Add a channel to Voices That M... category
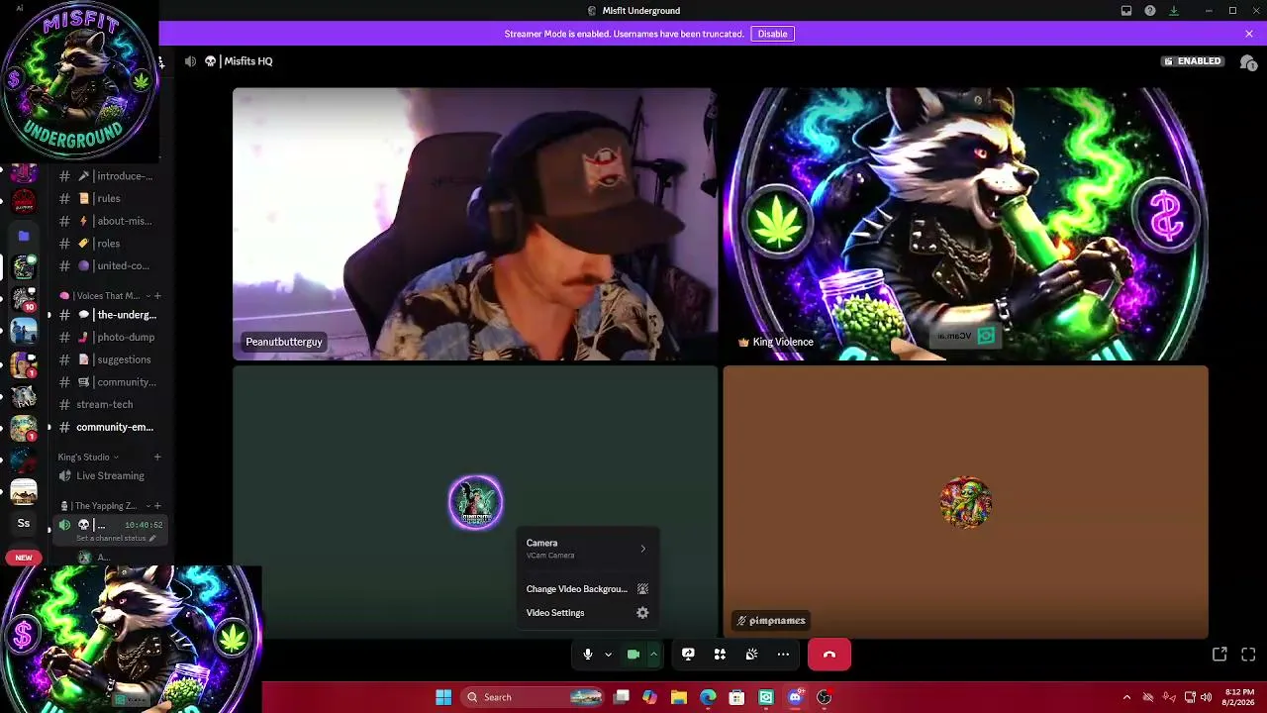This screenshot has height=713, width=1267. (157, 295)
